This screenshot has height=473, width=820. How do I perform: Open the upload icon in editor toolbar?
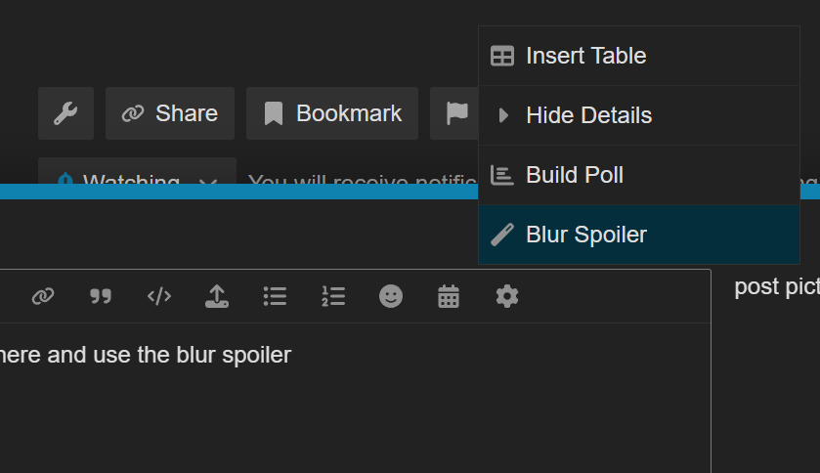tap(217, 296)
